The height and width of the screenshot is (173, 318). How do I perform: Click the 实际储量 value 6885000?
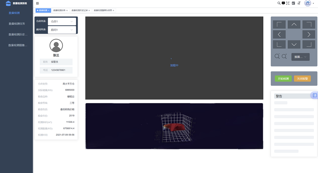(x=70, y=90)
